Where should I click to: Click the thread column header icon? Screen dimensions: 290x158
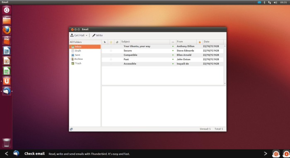pos(105,42)
